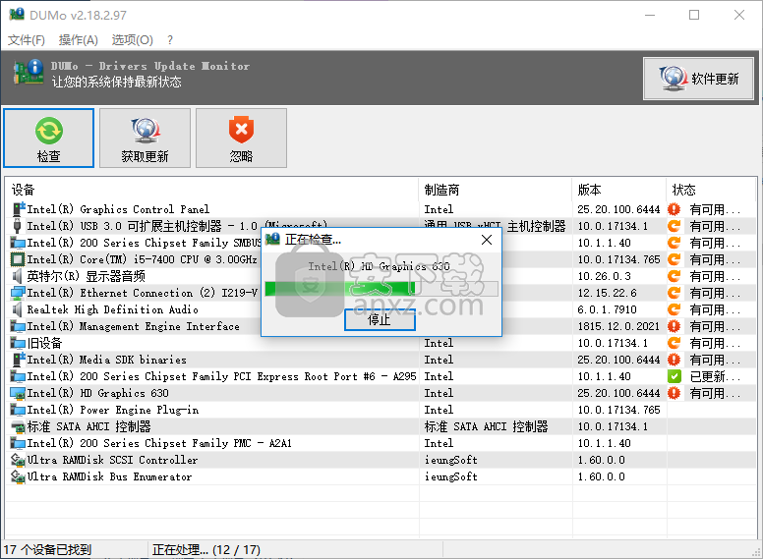Click the 忽略 (ignore) toolbar button
This screenshot has width=763, height=559.
[241, 139]
